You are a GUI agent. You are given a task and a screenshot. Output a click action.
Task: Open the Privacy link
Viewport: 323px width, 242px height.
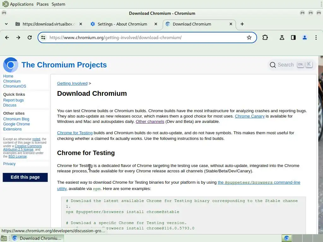pyautogui.click(x=9, y=164)
